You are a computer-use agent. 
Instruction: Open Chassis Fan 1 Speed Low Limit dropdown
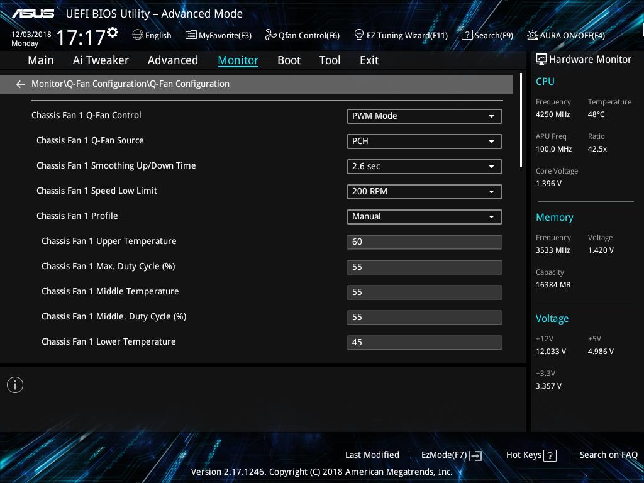(425, 191)
